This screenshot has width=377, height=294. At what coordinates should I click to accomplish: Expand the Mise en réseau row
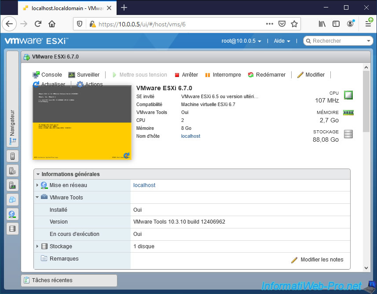pos(38,185)
